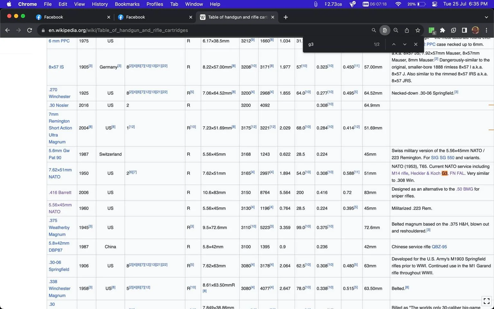494x309 pixels.
Task: Open the 5.6mm Gw Pat 90 link
Action: click(59, 154)
